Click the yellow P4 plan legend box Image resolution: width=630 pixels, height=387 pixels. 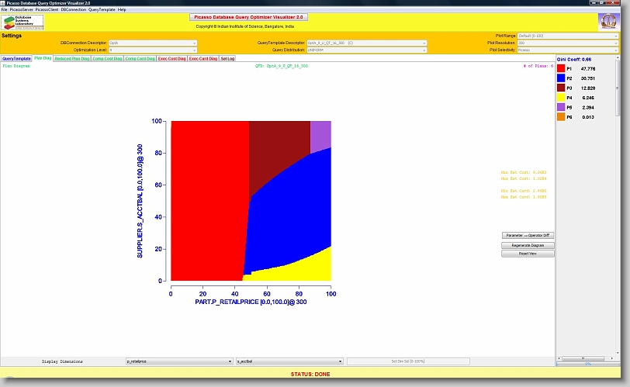(x=561, y=98)
